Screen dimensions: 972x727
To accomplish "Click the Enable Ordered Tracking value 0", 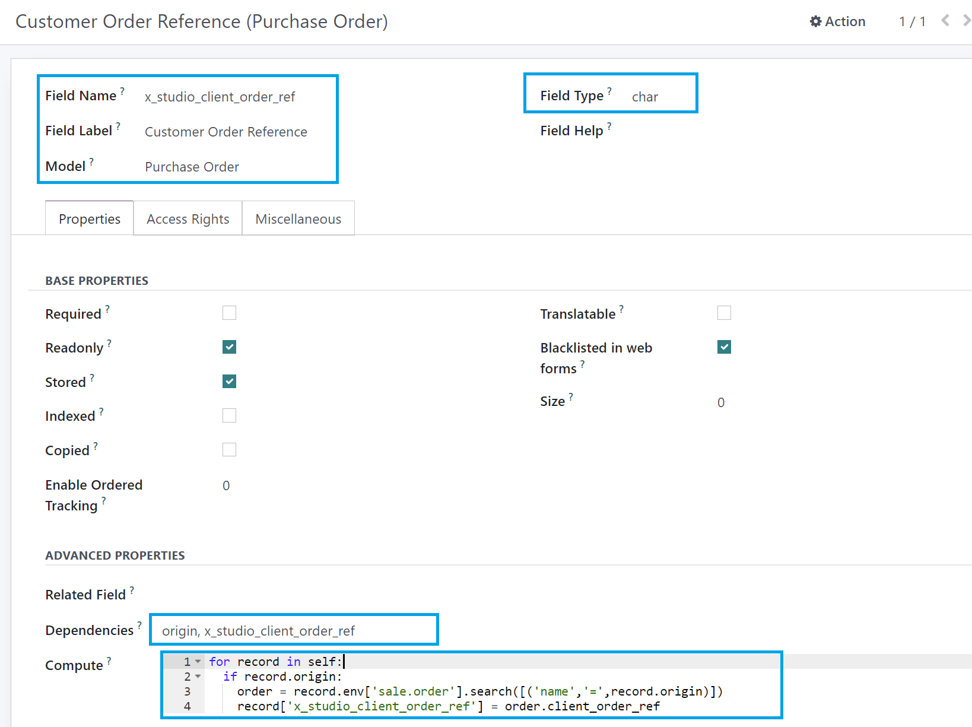I will click(226, 485).
